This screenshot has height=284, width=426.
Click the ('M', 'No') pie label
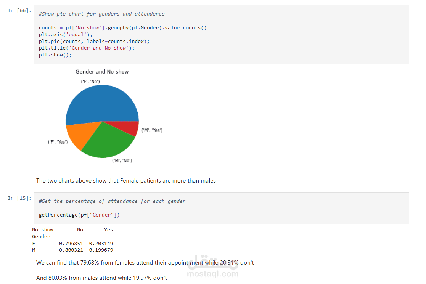[x=122, y=160]
